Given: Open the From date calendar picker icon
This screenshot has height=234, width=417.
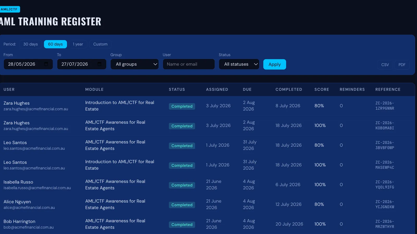Looking at the screenshot, I should click(46, 64).
